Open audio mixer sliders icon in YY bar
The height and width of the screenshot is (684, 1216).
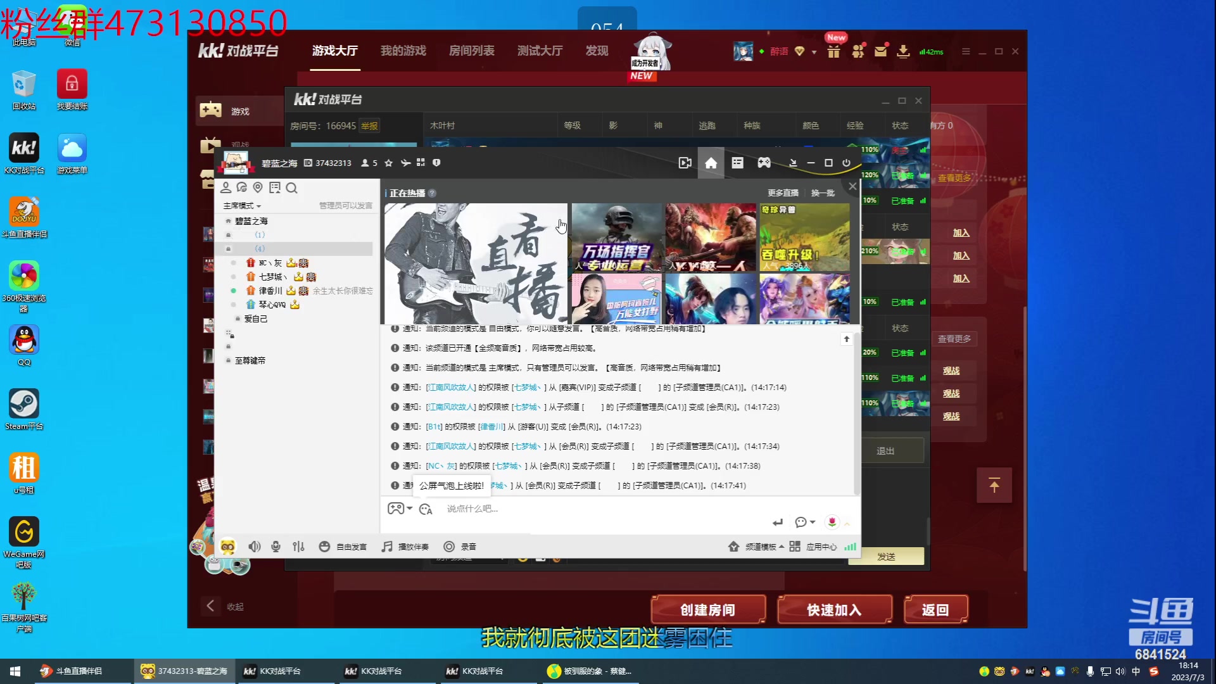click(298, 547)
